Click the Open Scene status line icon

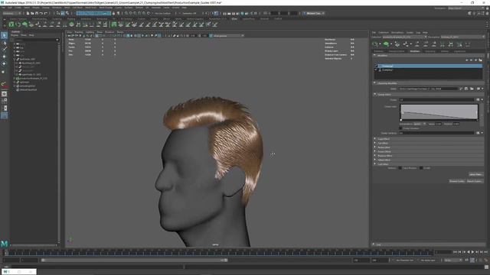[32, 14]
